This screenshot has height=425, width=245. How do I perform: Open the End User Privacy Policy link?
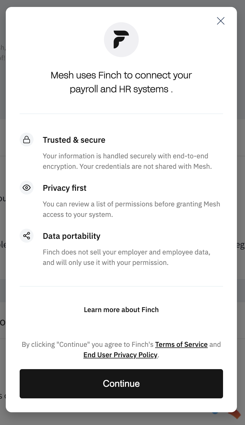tap(120, 355)
